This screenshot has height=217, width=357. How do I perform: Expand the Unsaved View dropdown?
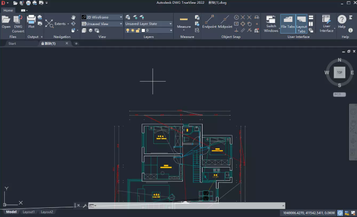point(102,24)
